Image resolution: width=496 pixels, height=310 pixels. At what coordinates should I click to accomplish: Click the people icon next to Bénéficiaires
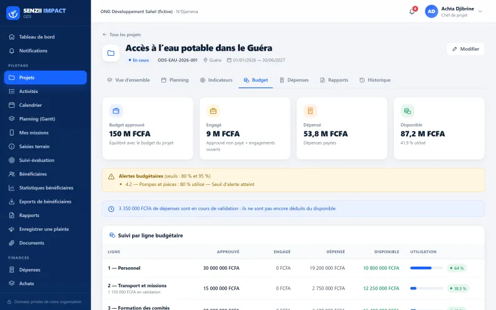pos(12,174)
